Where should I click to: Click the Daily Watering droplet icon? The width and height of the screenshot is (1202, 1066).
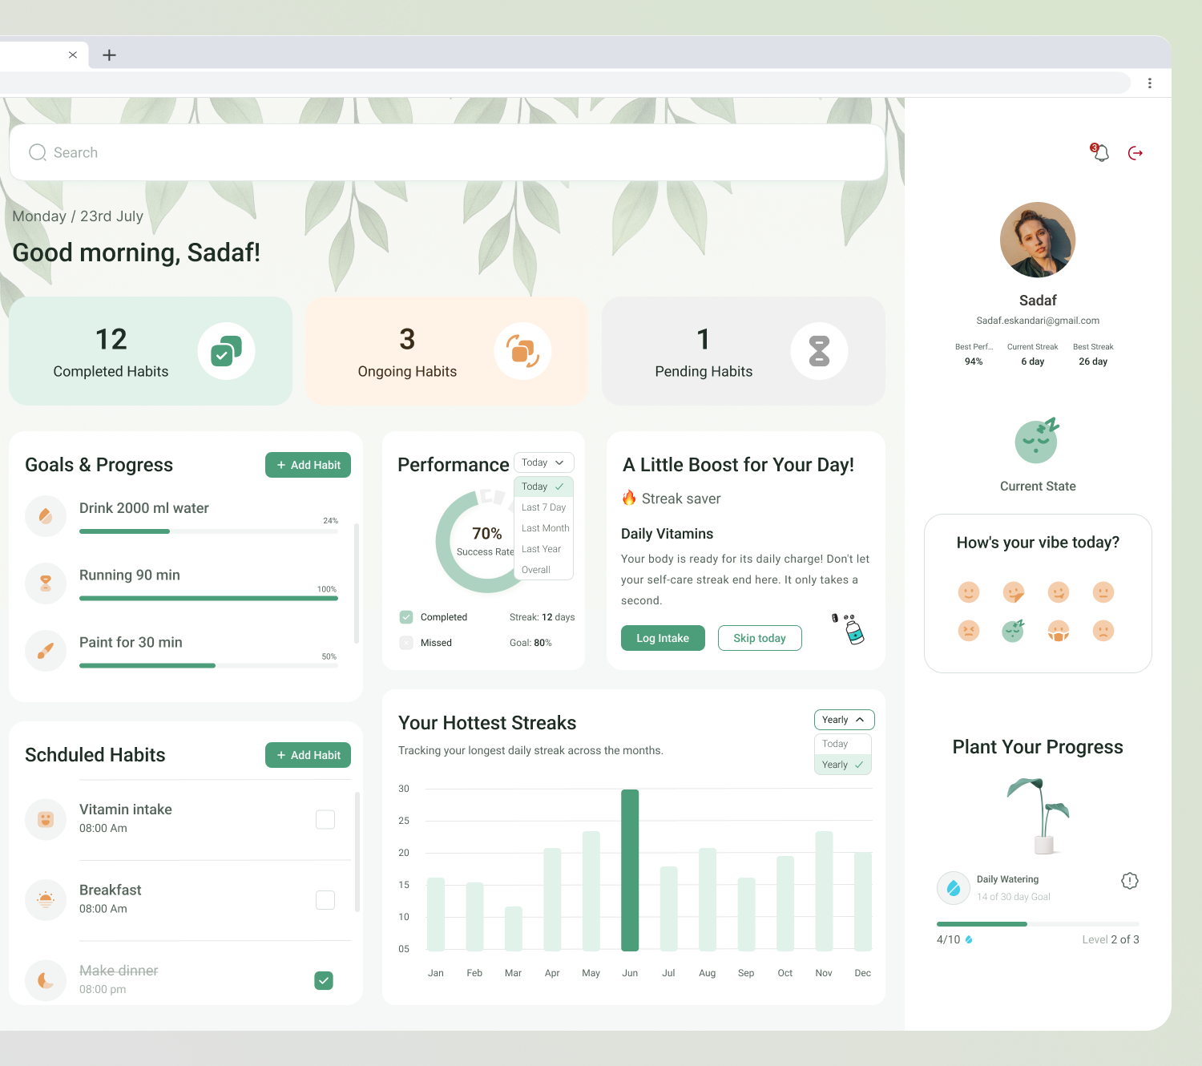[x=953, y=887]
